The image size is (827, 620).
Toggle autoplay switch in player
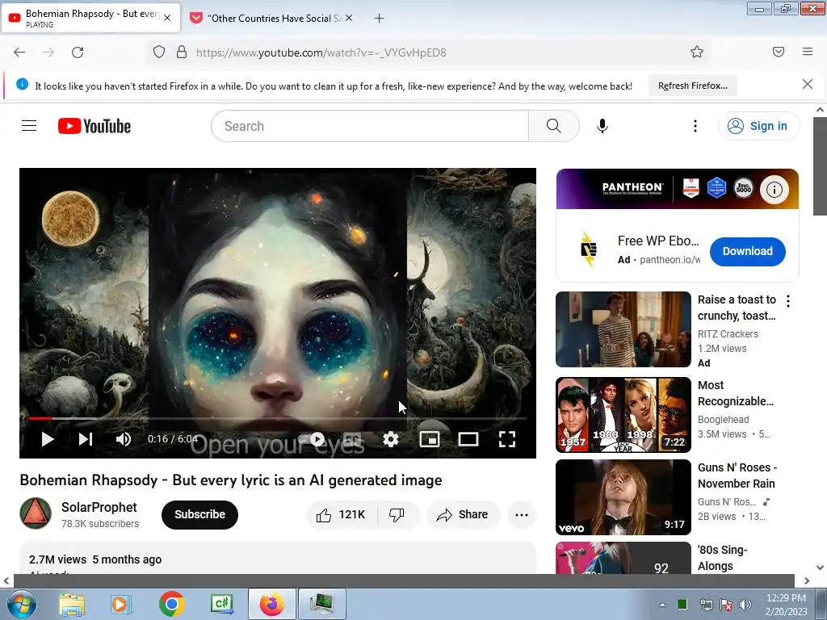(313, 438)
